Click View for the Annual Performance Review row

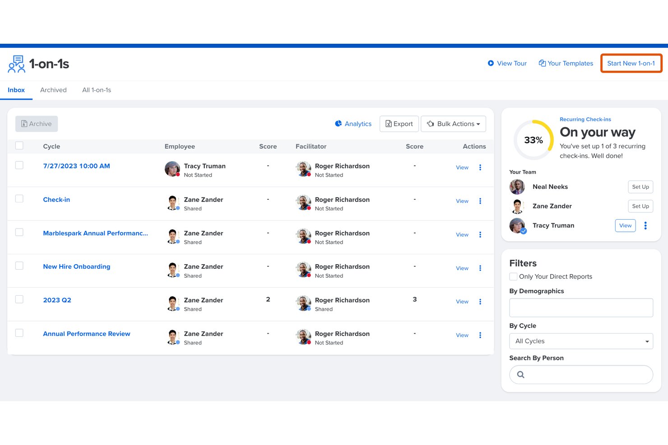462,335
